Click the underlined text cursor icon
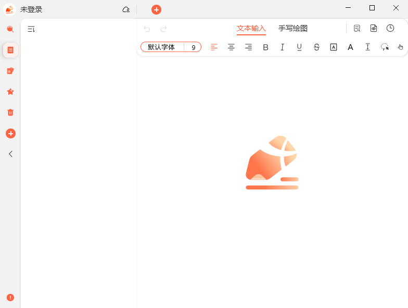The image size is (408, 308). click(367, 47)
